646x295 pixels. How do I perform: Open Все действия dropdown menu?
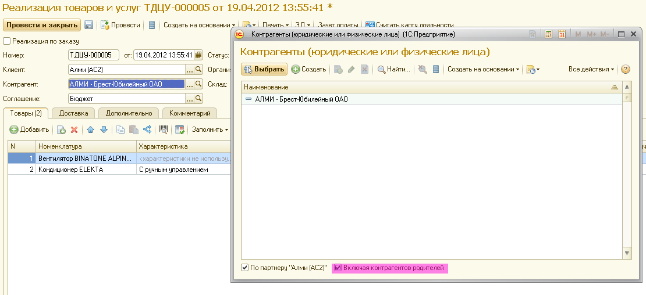tap(591, 70)
